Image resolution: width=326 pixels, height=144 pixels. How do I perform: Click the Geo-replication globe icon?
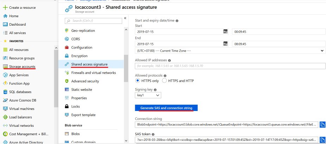click(x=67, y=31)
